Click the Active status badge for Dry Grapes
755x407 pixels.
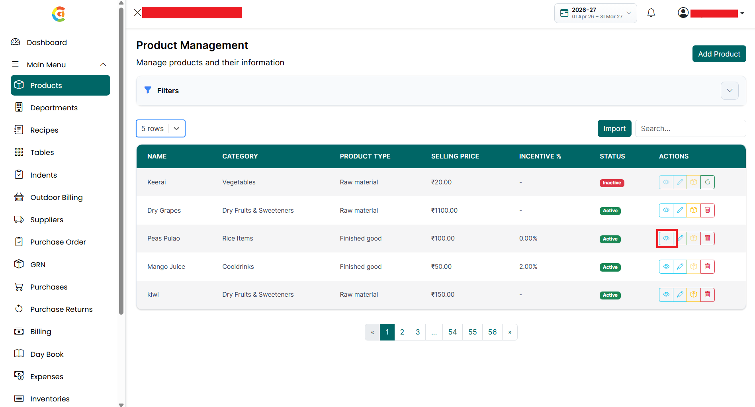pyautogui.click(x=610, y=211)
